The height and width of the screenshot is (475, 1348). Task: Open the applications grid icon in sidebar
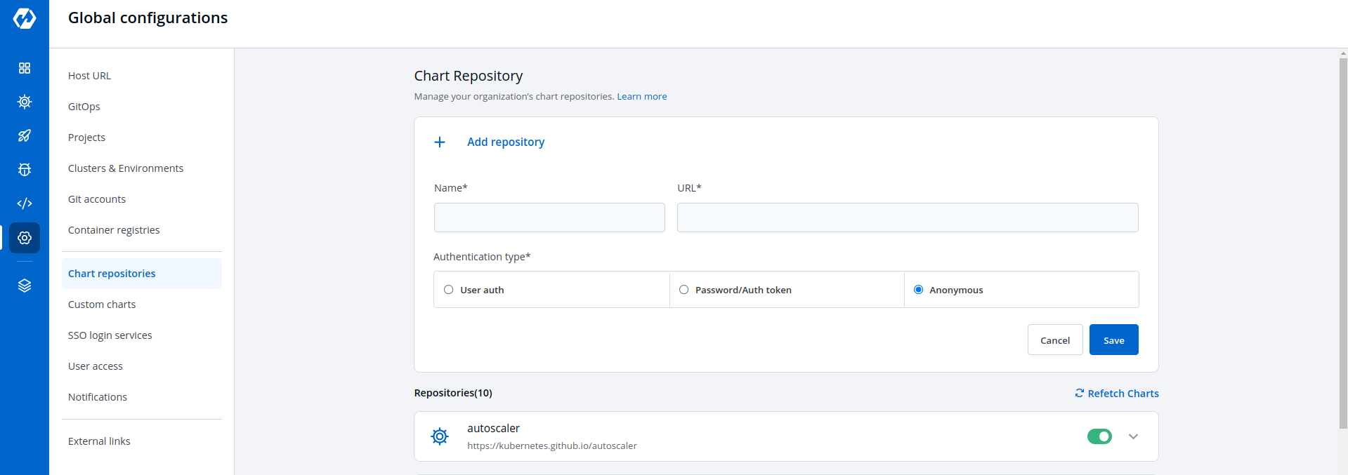[25, 68]
